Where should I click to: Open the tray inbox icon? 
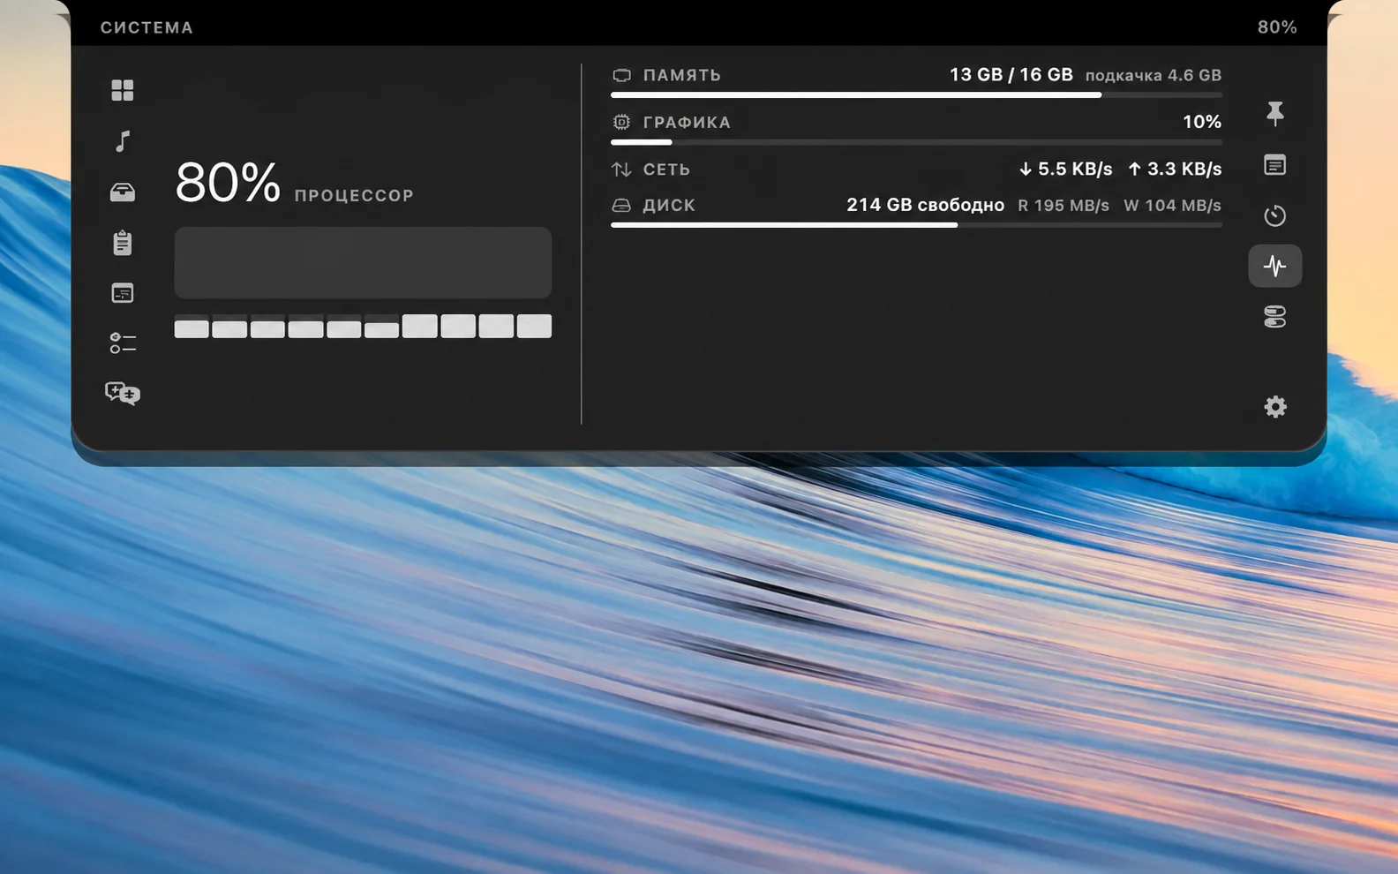(123, 192)
